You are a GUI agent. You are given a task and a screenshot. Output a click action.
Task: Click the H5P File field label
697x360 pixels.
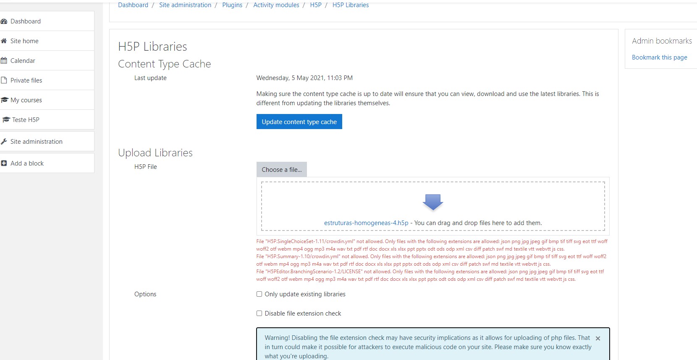[146, 167]
